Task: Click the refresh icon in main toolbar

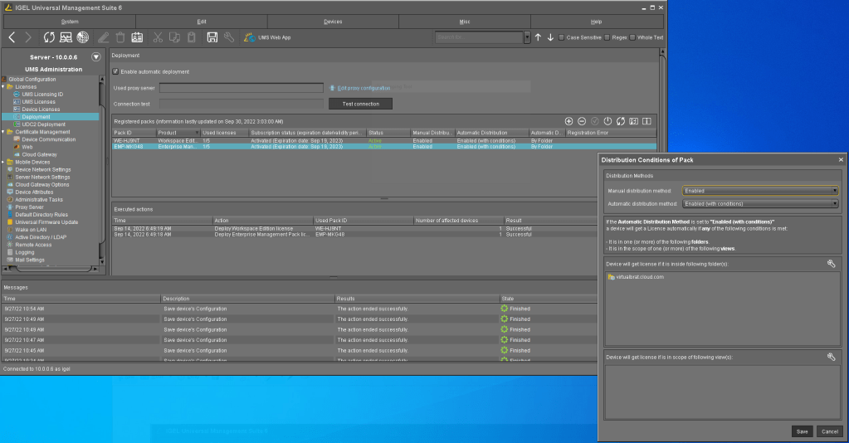Action: tap(49, 37)
